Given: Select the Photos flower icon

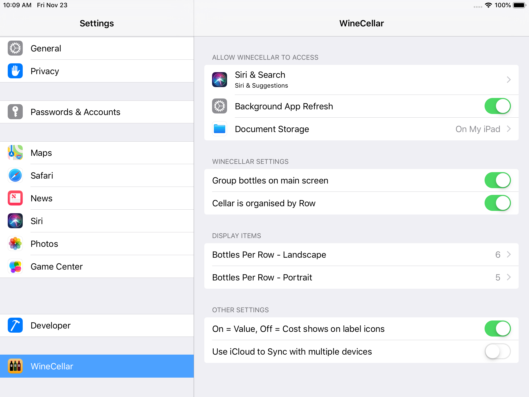Looking at the screenshot, I should pyautogui.click(x=15, y=243).
